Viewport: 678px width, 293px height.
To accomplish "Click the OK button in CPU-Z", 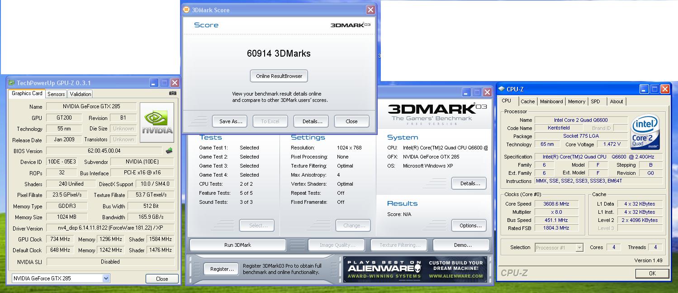I will pyautogui.click(x=652, y=274).
